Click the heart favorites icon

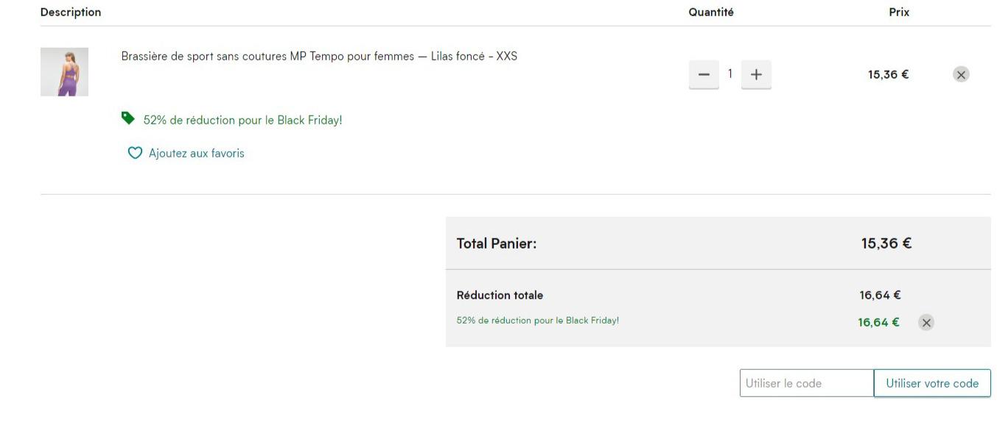click(x=135, y=153)
